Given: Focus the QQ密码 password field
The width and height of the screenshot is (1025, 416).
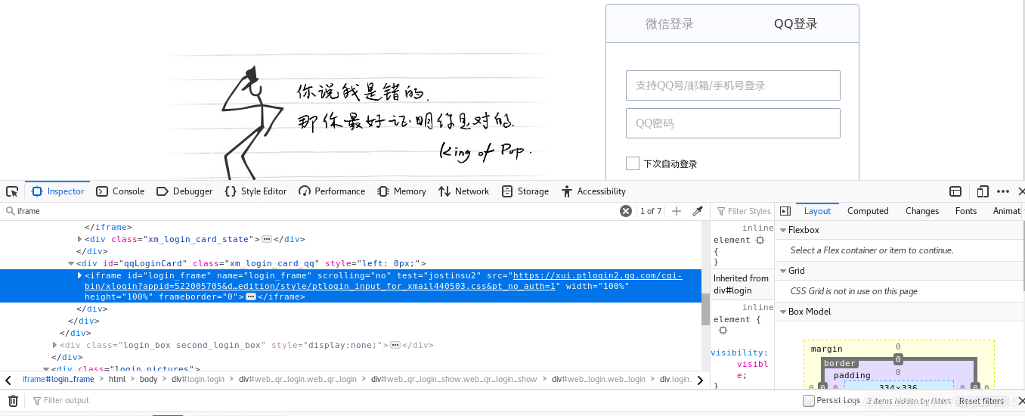Looking at the screenshot, I should click(733, 123).
